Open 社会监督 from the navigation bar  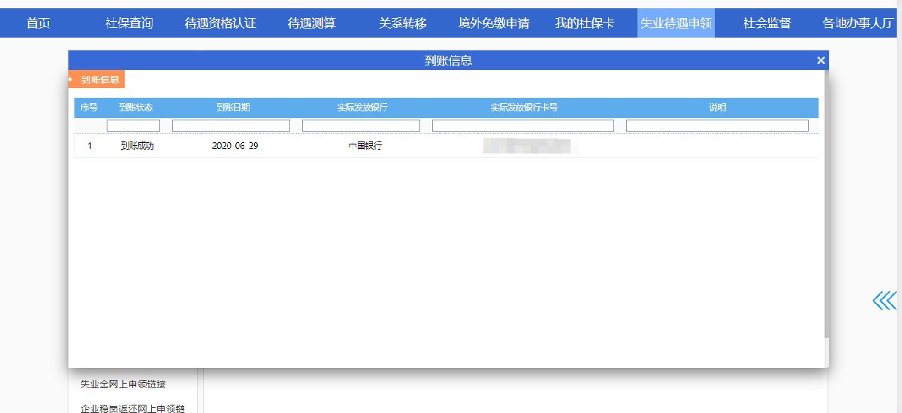tap(767, 23)
